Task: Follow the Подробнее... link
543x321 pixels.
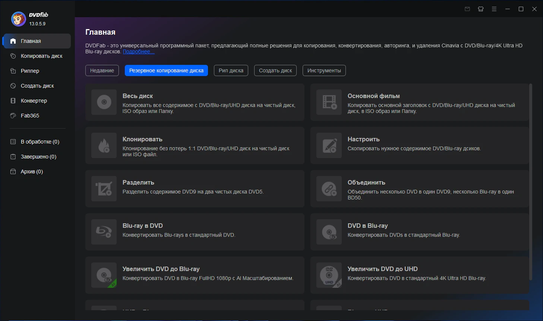Action: [139, 51]
